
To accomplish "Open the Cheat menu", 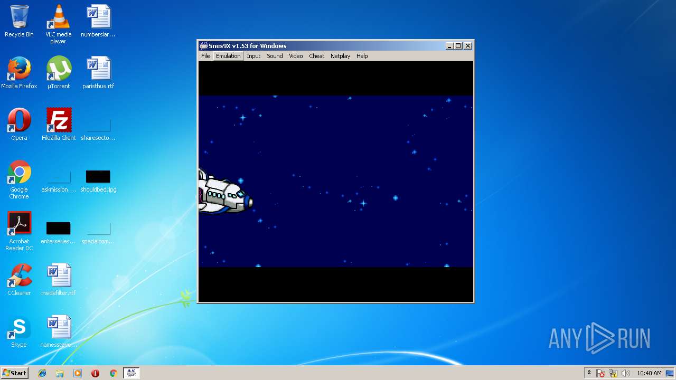I will [317, 56].
